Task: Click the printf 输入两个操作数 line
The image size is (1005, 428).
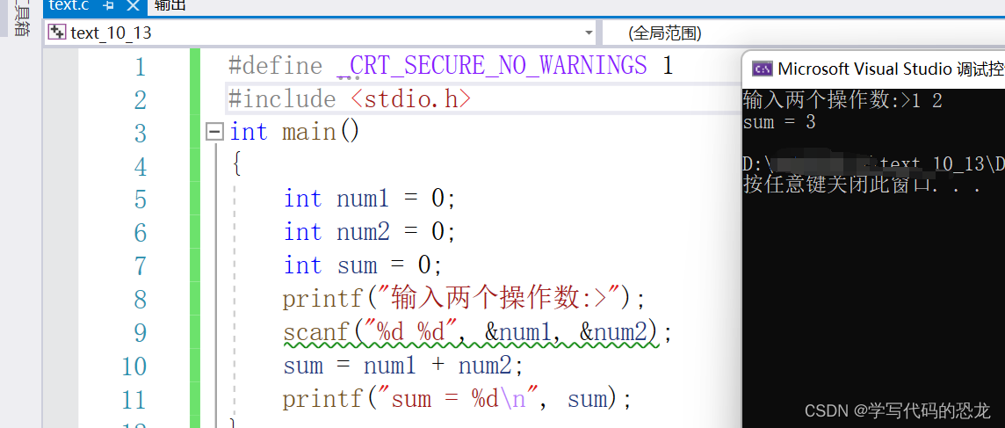Action: [463, 299]
